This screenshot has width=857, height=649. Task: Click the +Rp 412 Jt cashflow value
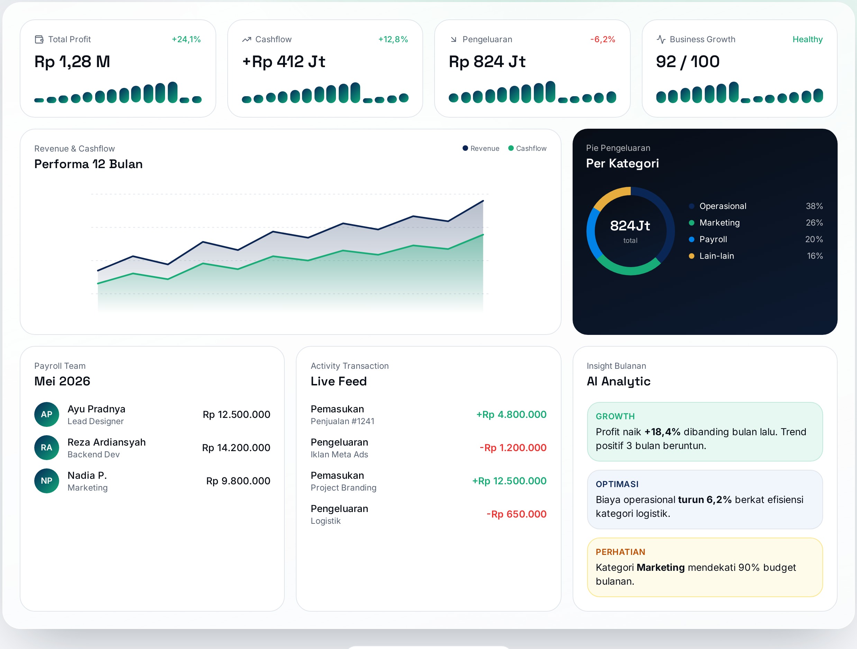coord(284,62)
